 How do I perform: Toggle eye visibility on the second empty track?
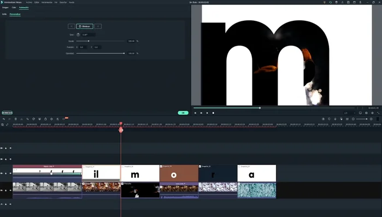[x=10, y=159]
